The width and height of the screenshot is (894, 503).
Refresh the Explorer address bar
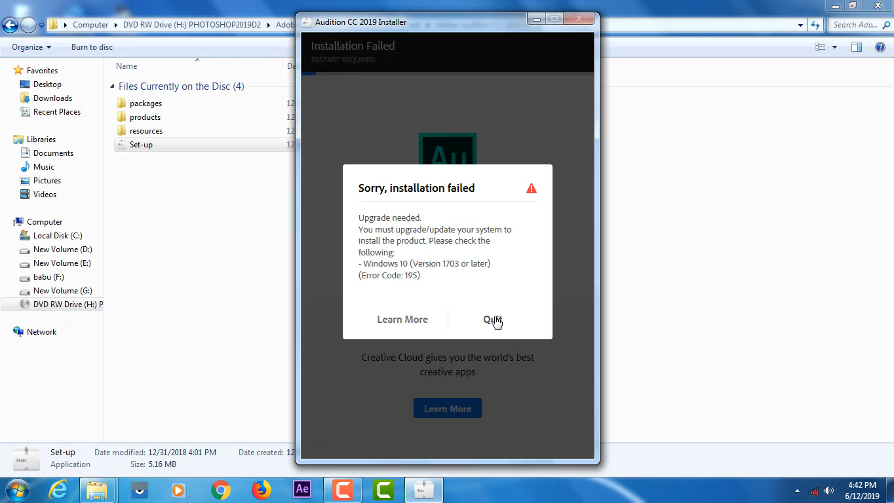815,25
